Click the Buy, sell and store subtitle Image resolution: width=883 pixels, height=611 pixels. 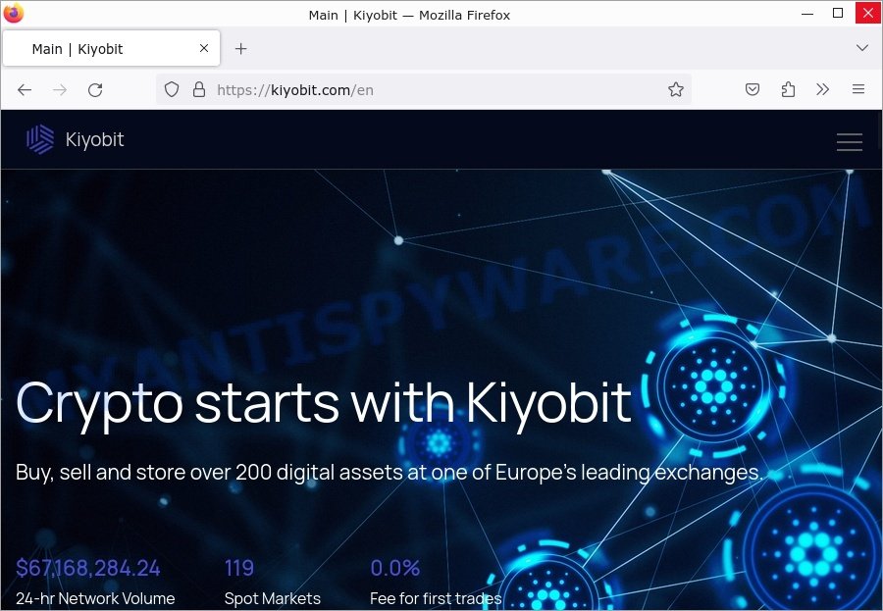point(390,473)
